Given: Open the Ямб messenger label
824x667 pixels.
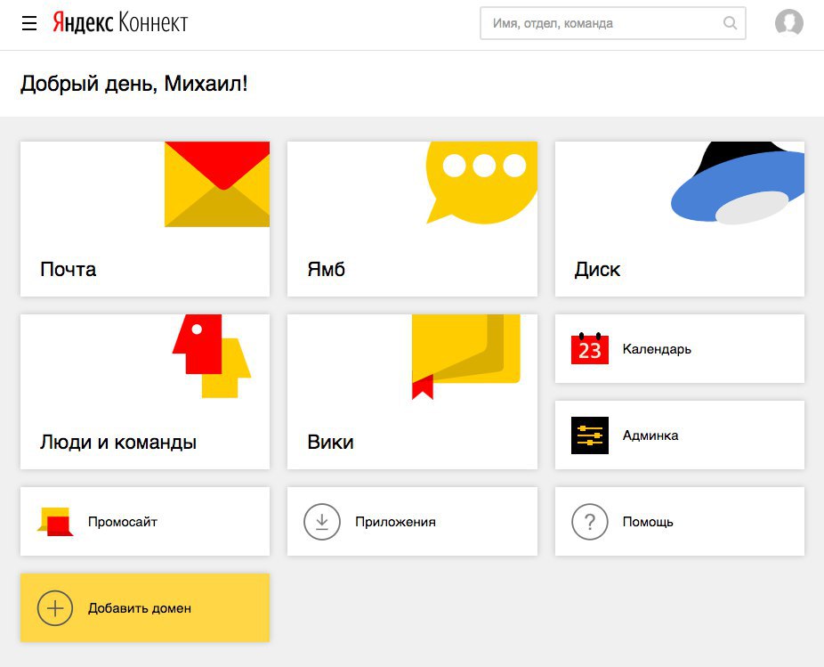Looking at the screenshot, I should [x=327, y=269].
